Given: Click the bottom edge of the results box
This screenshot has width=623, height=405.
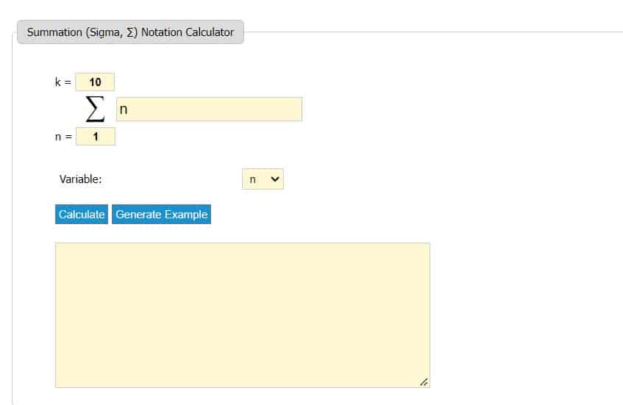Looking at the screenshot, I should pos(242,387).
